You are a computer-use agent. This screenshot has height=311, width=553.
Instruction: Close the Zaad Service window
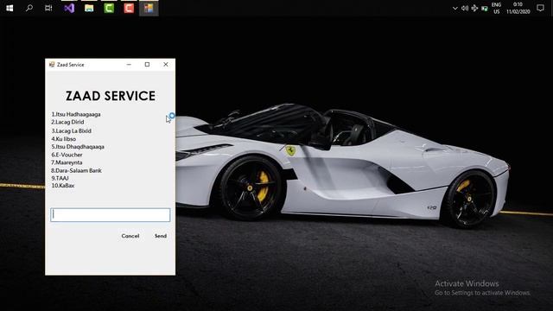(x=166, y=65)
